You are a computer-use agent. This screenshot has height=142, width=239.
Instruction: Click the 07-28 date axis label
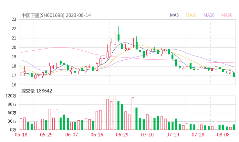point(198,135)
